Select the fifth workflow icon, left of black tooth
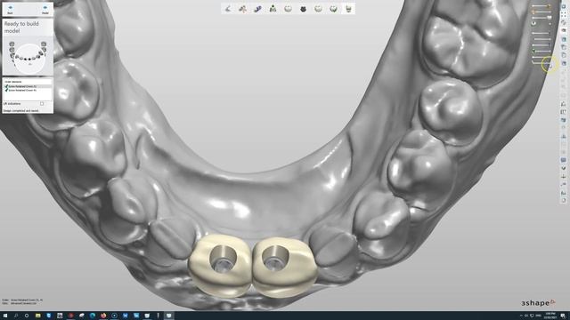 point(288,9)
